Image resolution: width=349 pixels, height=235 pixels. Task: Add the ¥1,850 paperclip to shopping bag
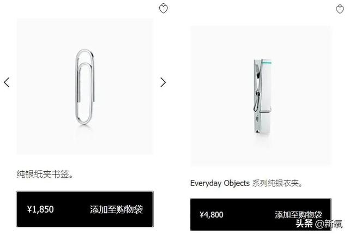point(85,209)
